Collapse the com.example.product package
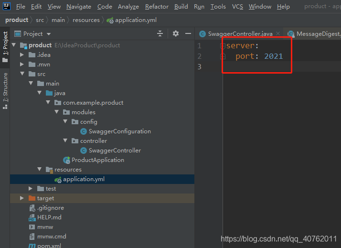This screenshot has width=341, height=248. tap(48, 102)
